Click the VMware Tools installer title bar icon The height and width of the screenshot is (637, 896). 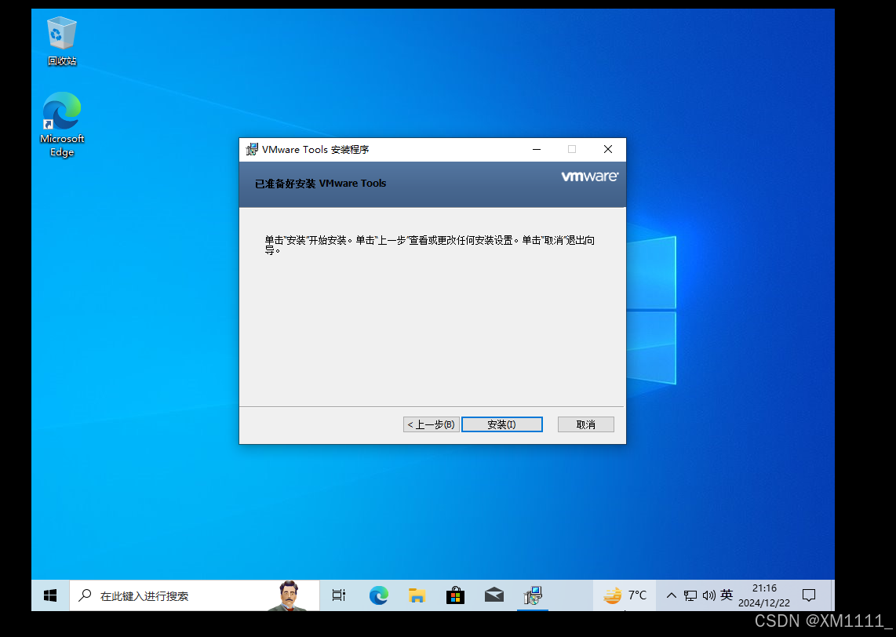tap(251, 150)
